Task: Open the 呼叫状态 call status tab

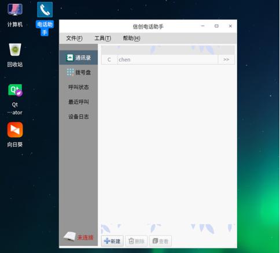Action: point(79,87)
